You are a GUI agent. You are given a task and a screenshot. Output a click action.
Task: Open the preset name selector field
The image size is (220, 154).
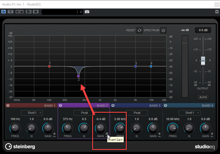click(x=59, y=12)
